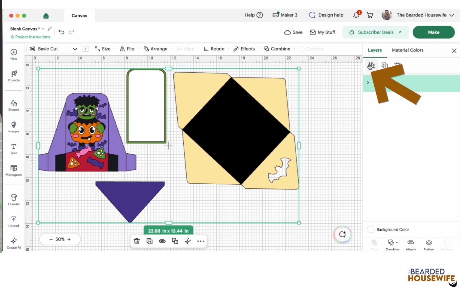Viewport: 460px width, 292px height.
Task: Open the Monogram tool
Action: pos(14,170)
